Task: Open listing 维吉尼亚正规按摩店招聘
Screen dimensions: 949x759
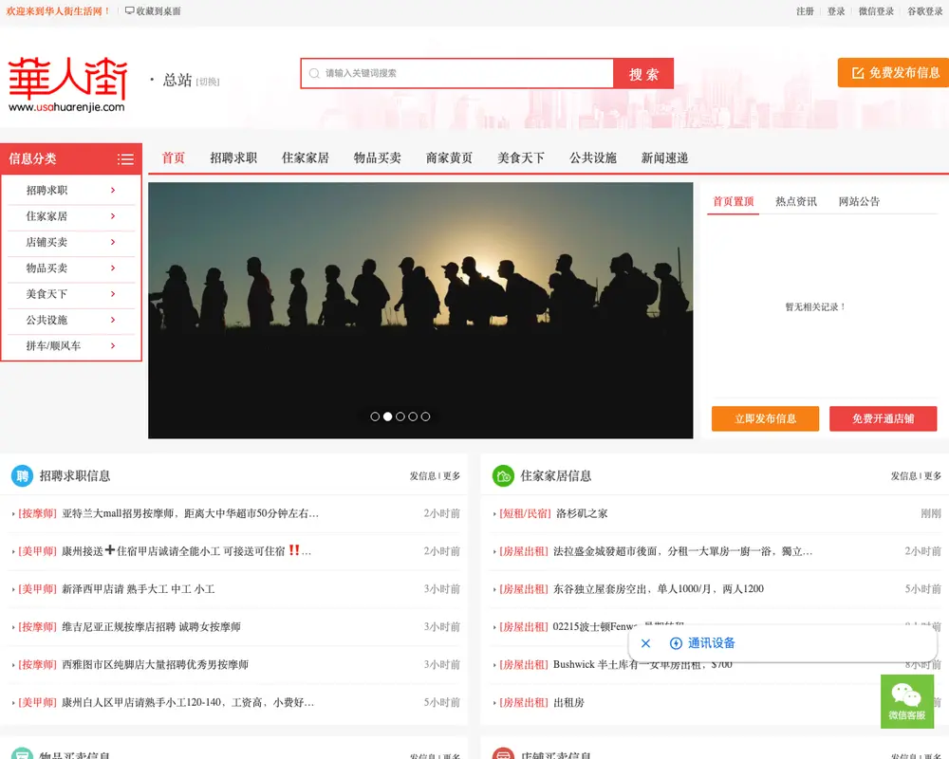Action: (x=151, y=627)
